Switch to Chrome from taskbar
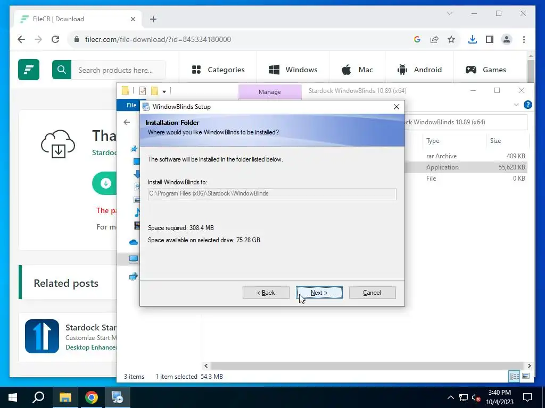 coord(92,397)
